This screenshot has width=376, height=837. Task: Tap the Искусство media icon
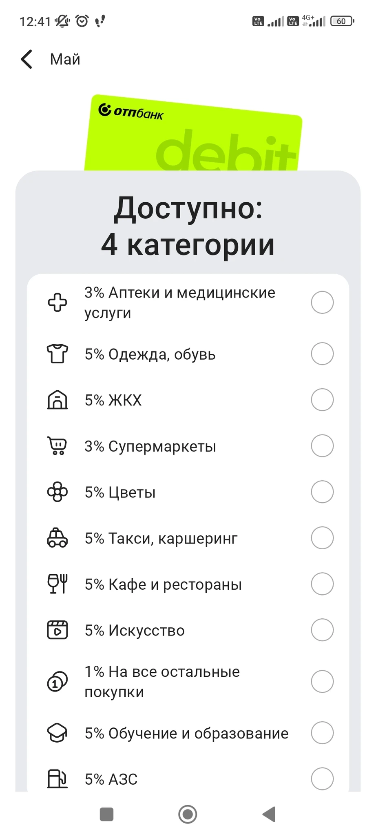pyautogui.click(x=58, y=630)
